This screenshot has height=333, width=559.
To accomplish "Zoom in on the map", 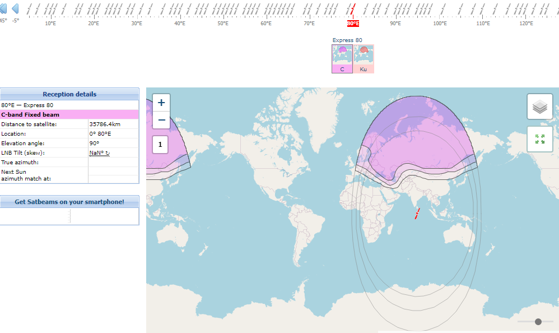I will tap(161, 103).
